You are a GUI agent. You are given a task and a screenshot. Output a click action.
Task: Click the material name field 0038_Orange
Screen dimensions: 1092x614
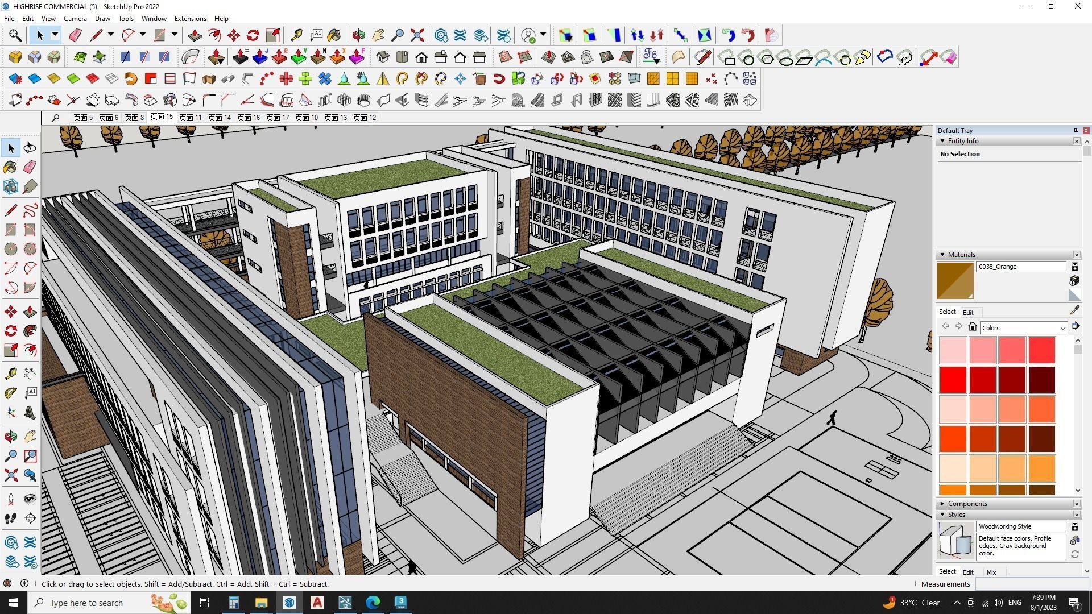click(x=1021, y=267)
